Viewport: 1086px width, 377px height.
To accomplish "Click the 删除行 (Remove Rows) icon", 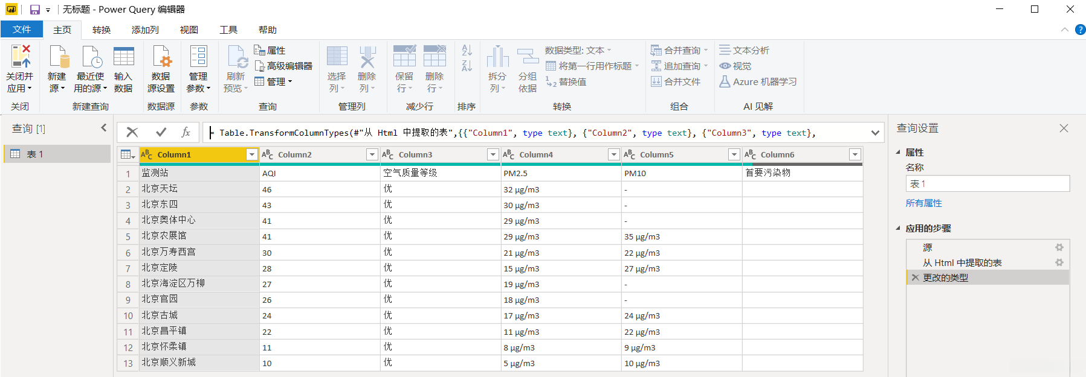I will coord(435,56).
